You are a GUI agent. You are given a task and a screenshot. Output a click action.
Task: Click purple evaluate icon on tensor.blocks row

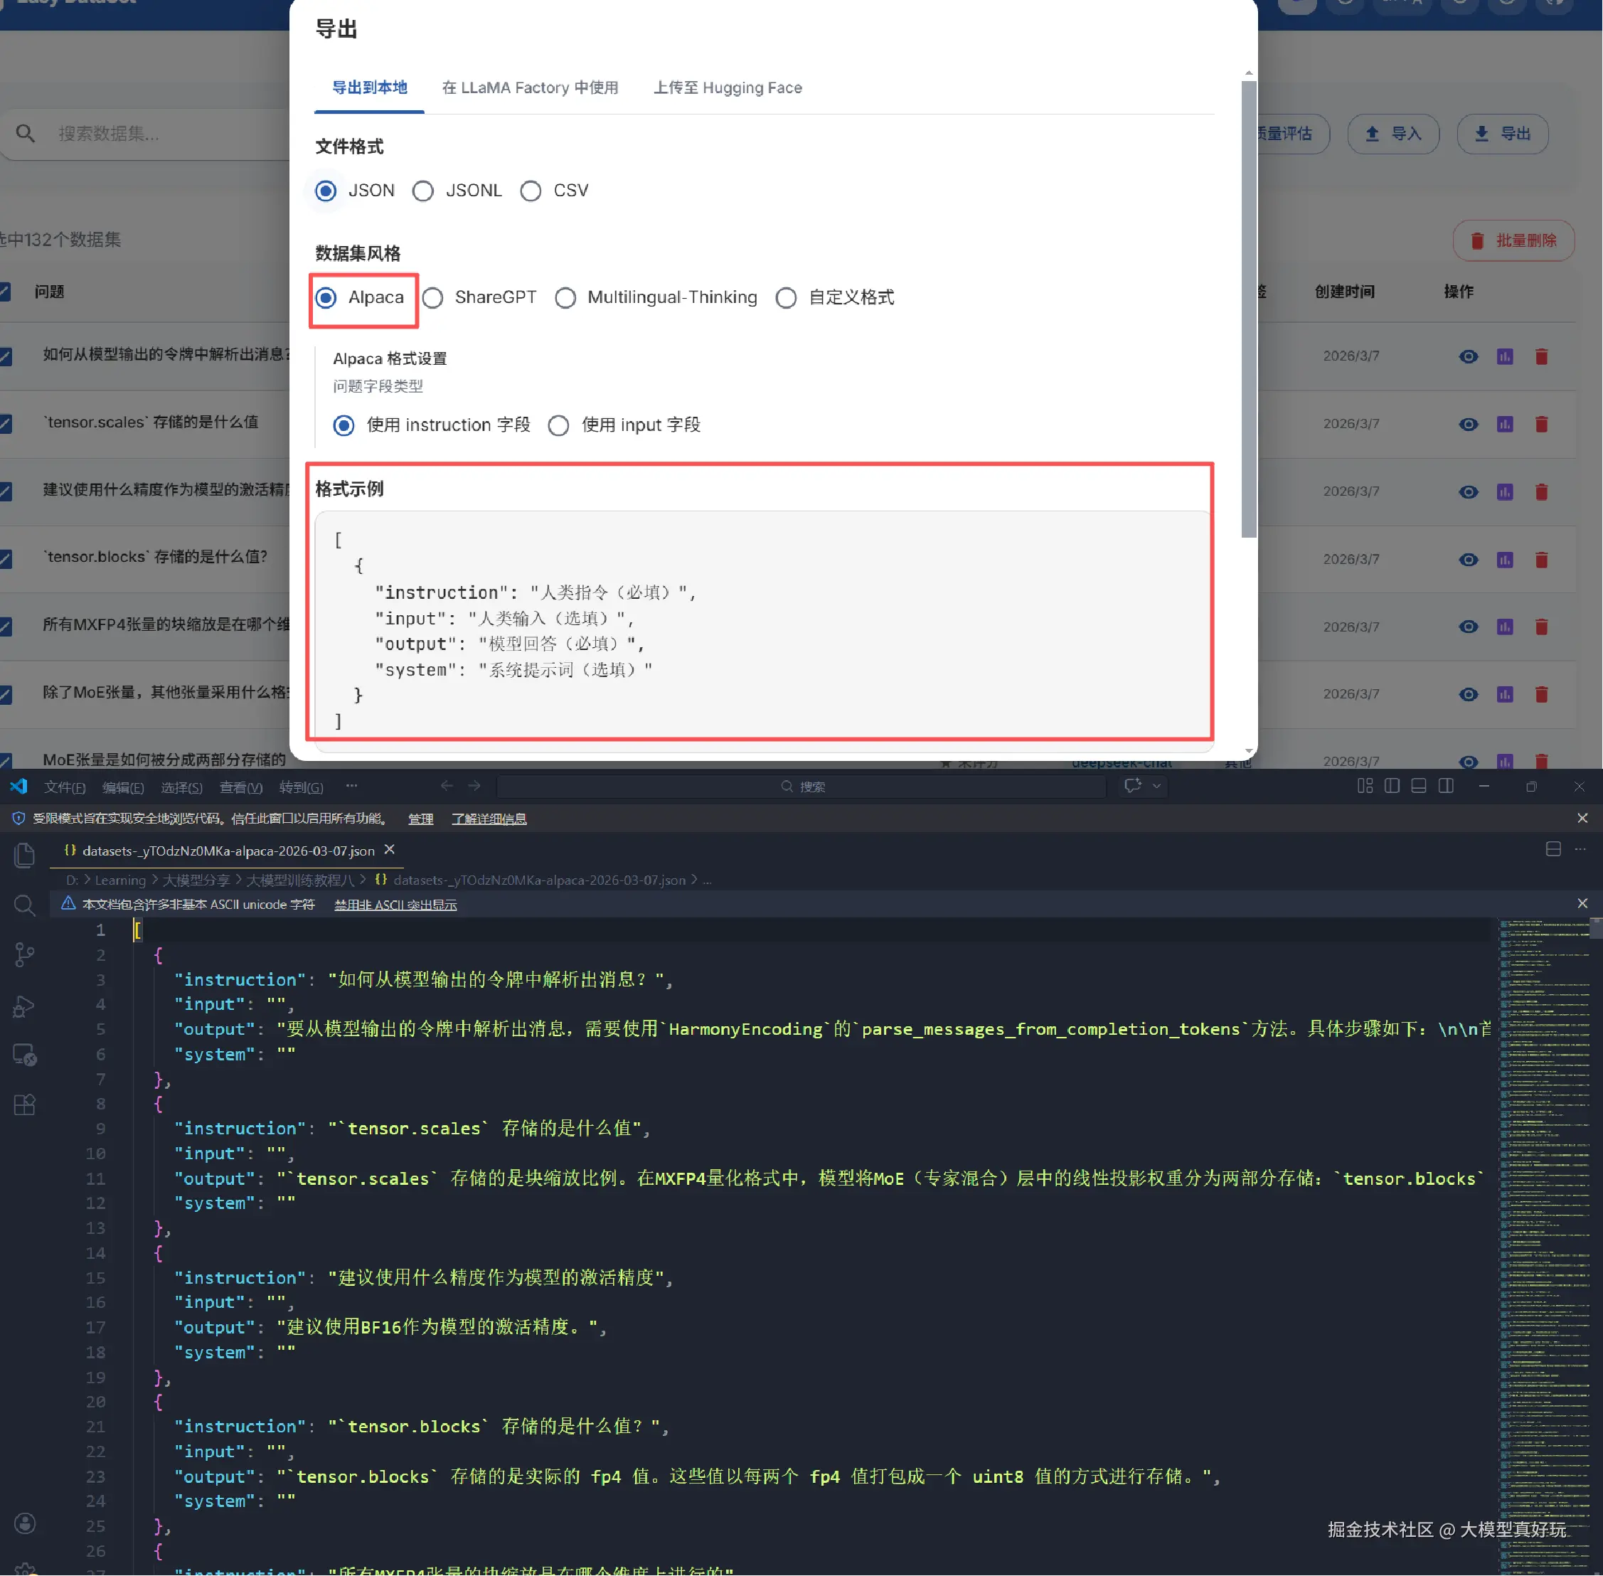pyautogui.click(x=1505, y=560)
